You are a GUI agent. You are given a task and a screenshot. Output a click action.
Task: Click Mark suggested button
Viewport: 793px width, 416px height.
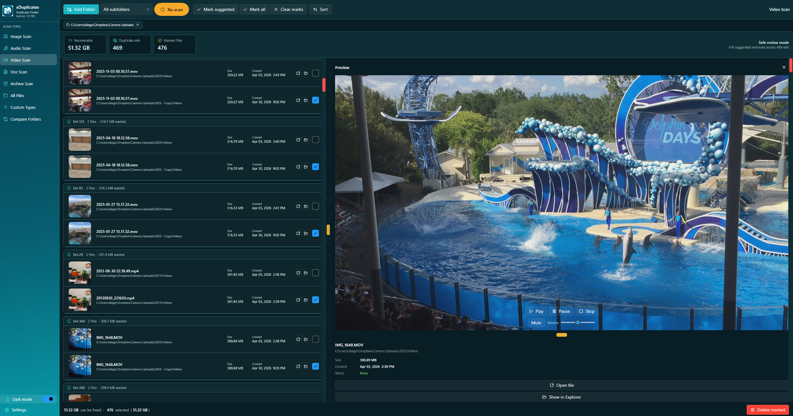[216, 9]
